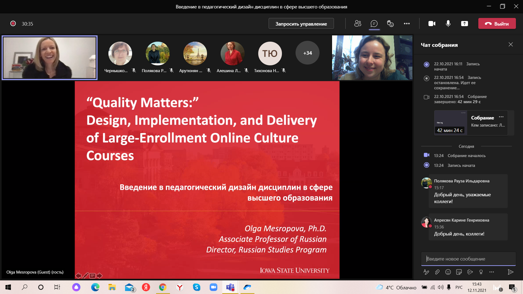Click the recording indicator dot
523x294 pixels.
tap(13, 24)
